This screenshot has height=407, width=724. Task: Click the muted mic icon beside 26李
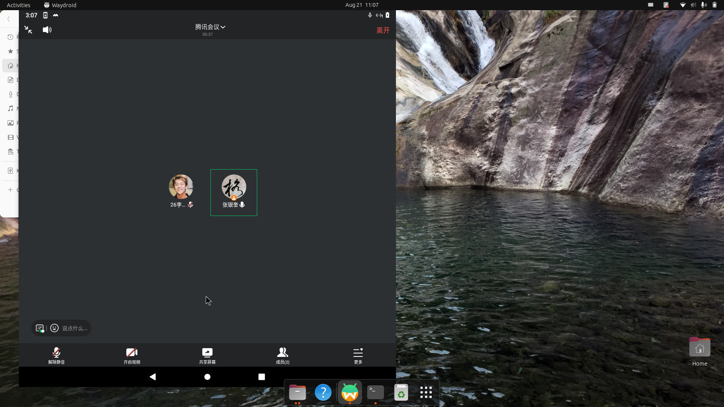tap(190, 205)
